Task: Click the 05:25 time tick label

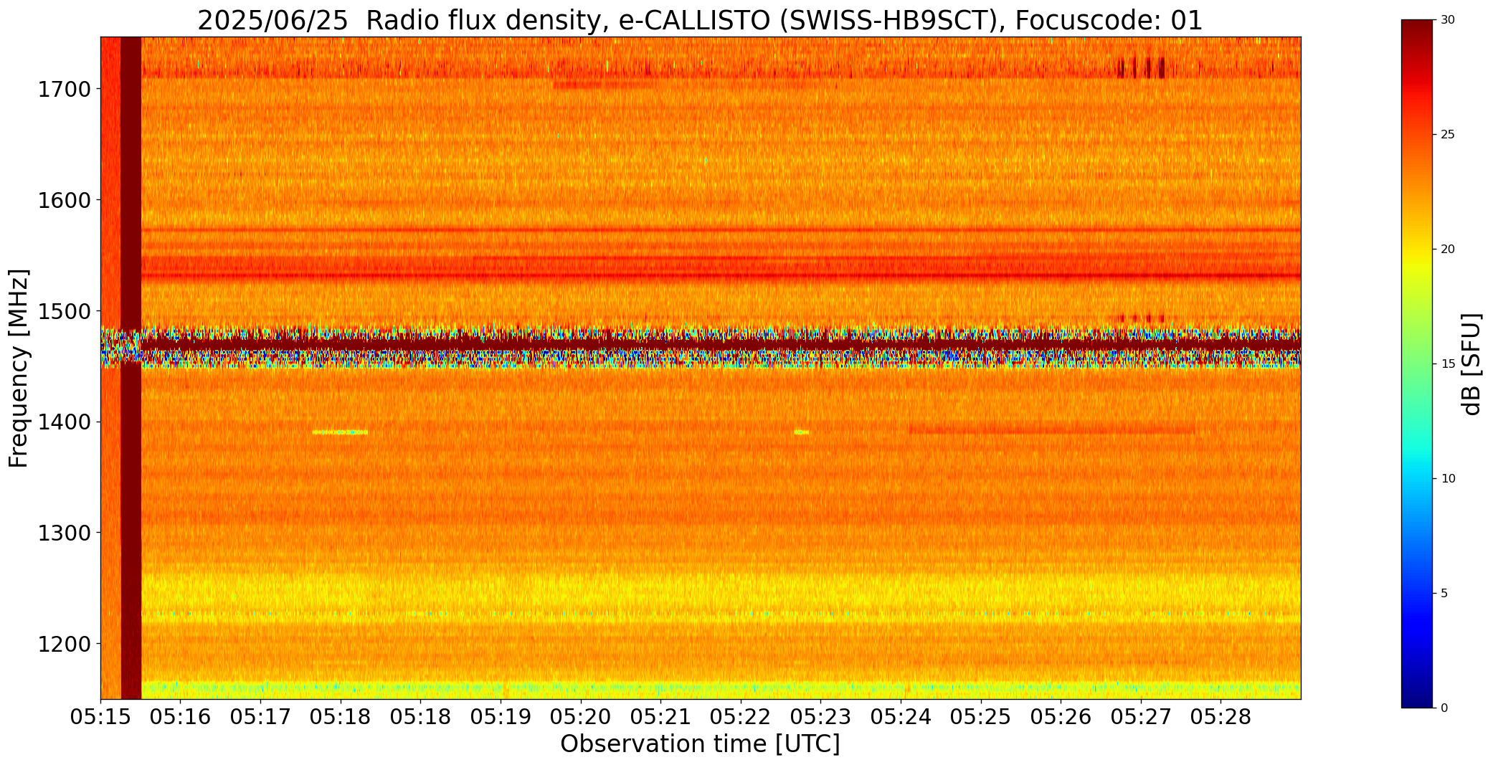Action: coord(981,717)
